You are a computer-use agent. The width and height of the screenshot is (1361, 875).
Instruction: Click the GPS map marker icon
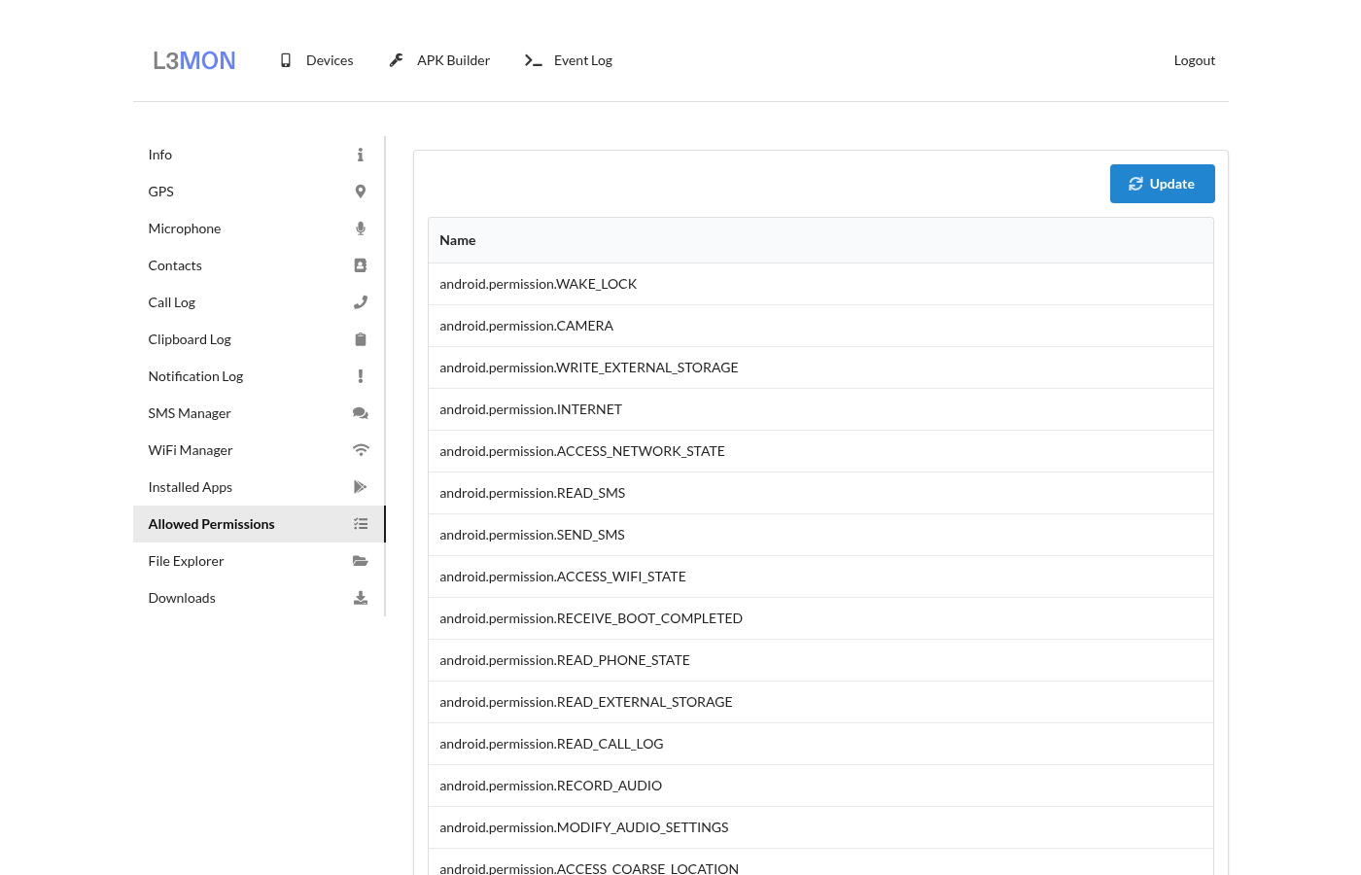point(361,192)
